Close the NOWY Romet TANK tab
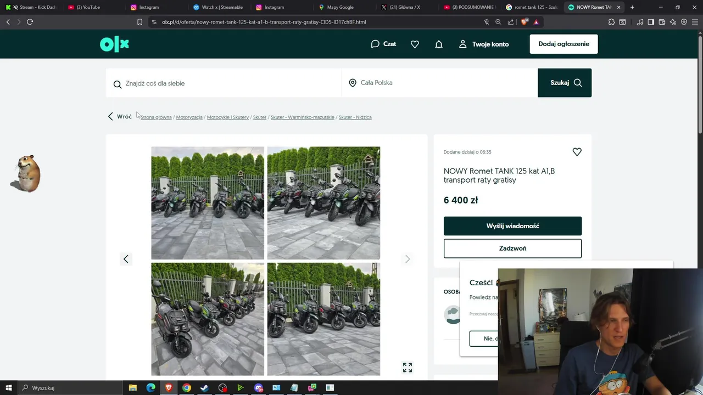Viewport: 703px width, 395px height. pos(619,7)
